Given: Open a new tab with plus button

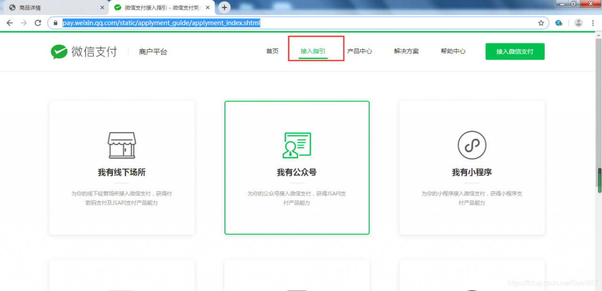Looking at the screenshot, I should (x=224, y=8).
